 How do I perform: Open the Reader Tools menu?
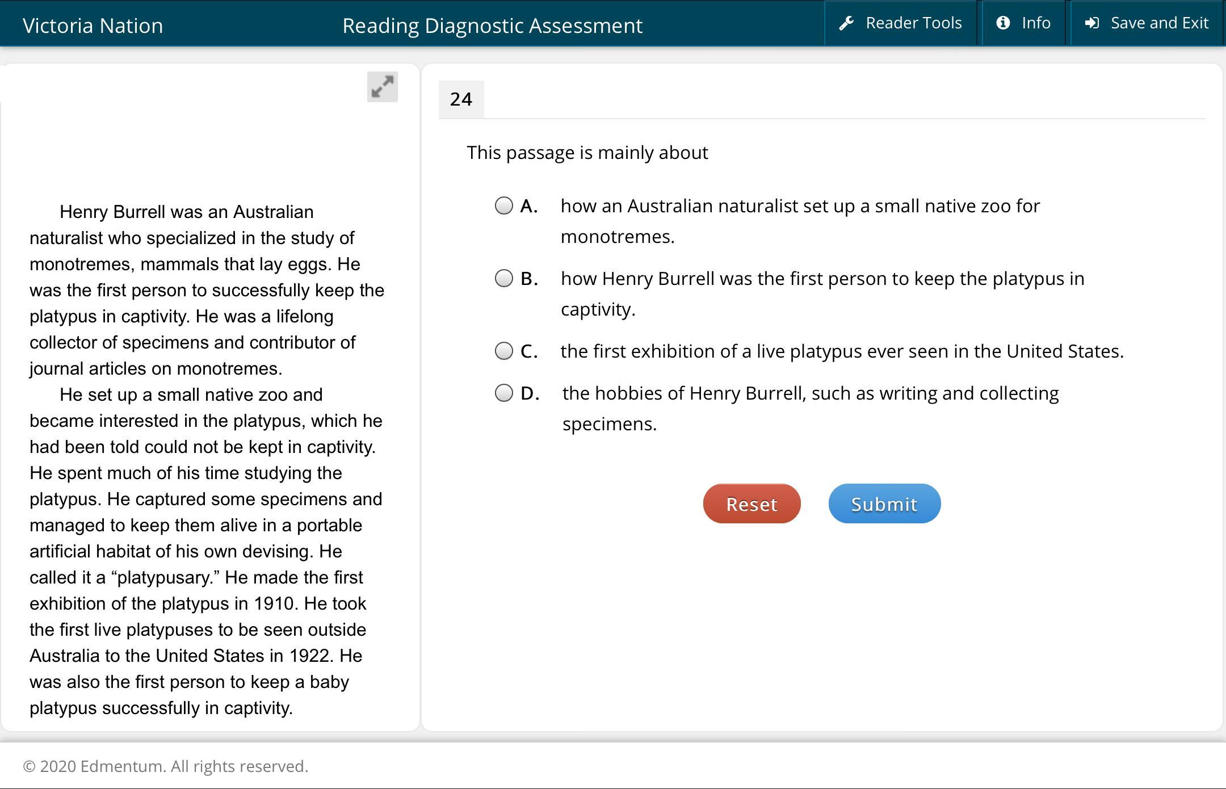tap(913, 23)
